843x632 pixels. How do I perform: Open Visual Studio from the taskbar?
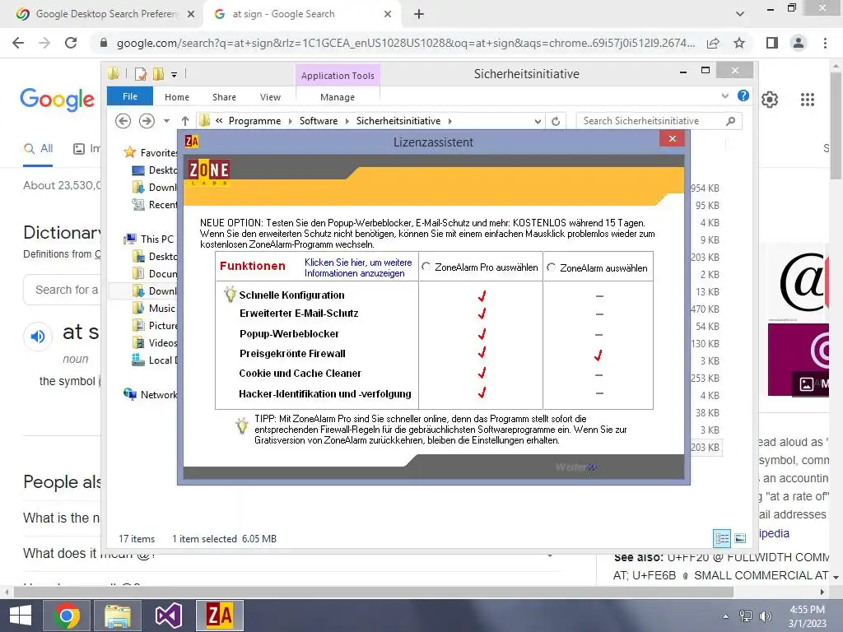click(x=168, y=616)
